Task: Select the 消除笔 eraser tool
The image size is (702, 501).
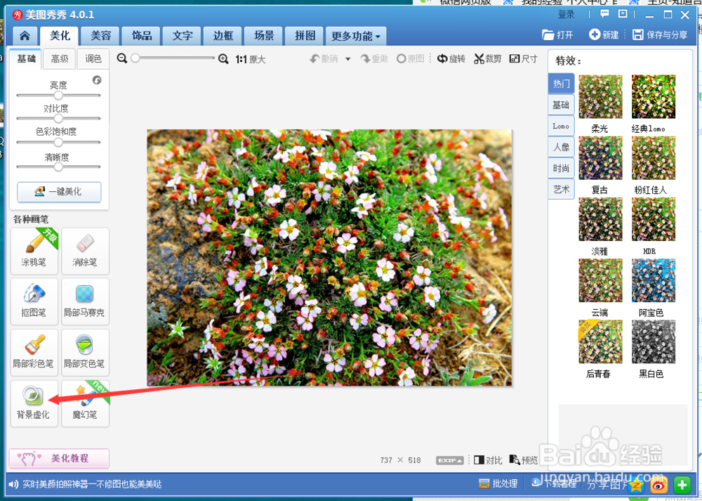Action: pyautogui.click(x=85, y=251)
